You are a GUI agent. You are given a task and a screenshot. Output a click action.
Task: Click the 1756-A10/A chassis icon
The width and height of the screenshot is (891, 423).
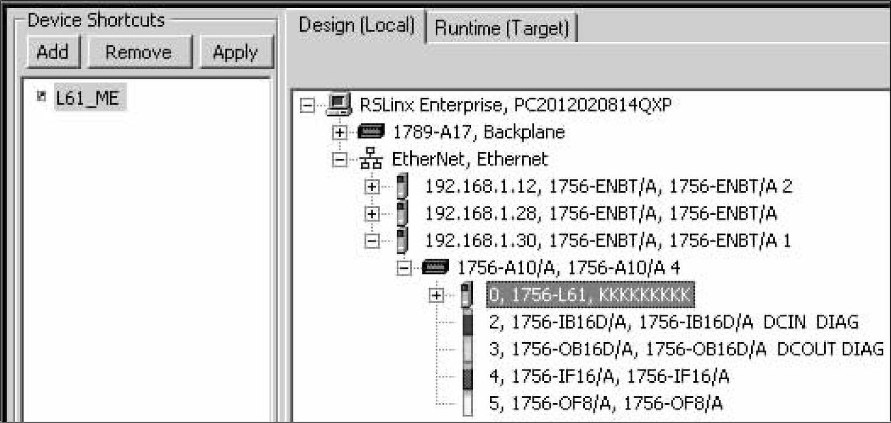435,268
